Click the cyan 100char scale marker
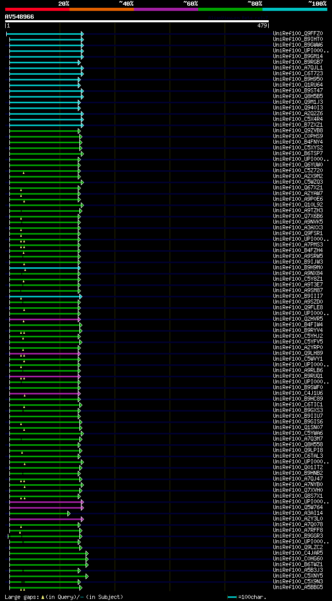Screen dimensions: 332x601 coord(232,597)
